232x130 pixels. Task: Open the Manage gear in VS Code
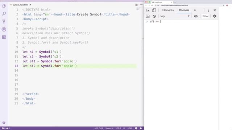pos(4,123)
